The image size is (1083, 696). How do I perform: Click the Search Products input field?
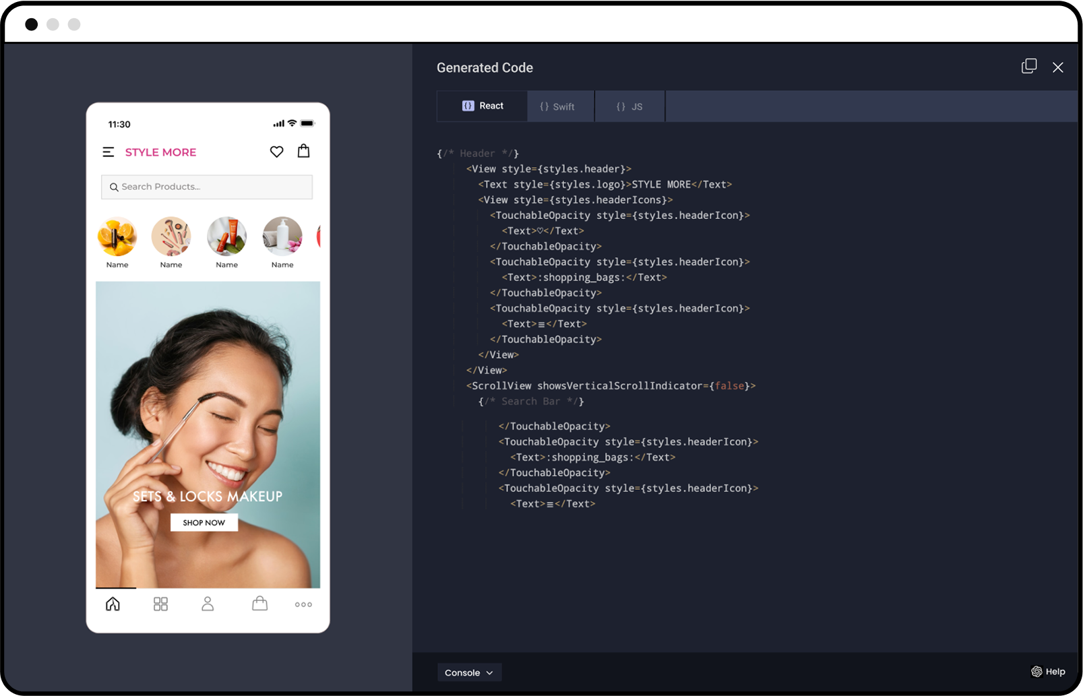click(x=206, y=187)
